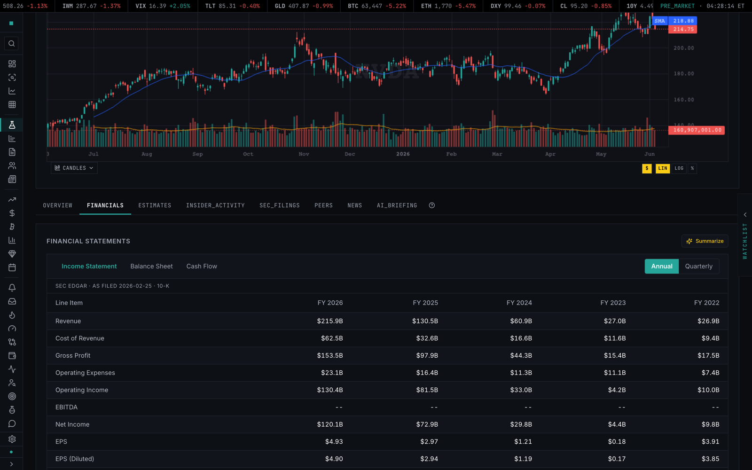Select Annual reporting period

pos(662,266)
